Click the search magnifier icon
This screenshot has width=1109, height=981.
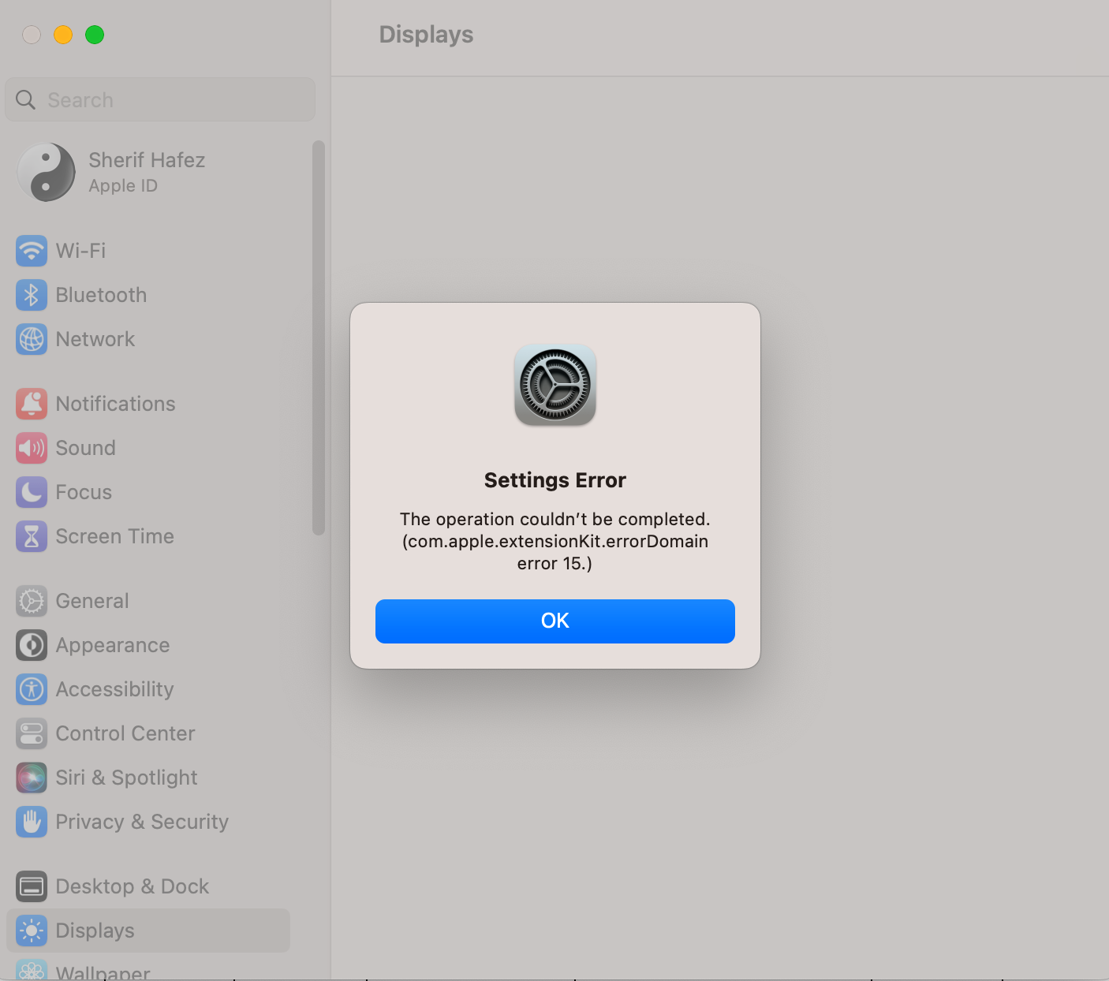click(25, 99)
